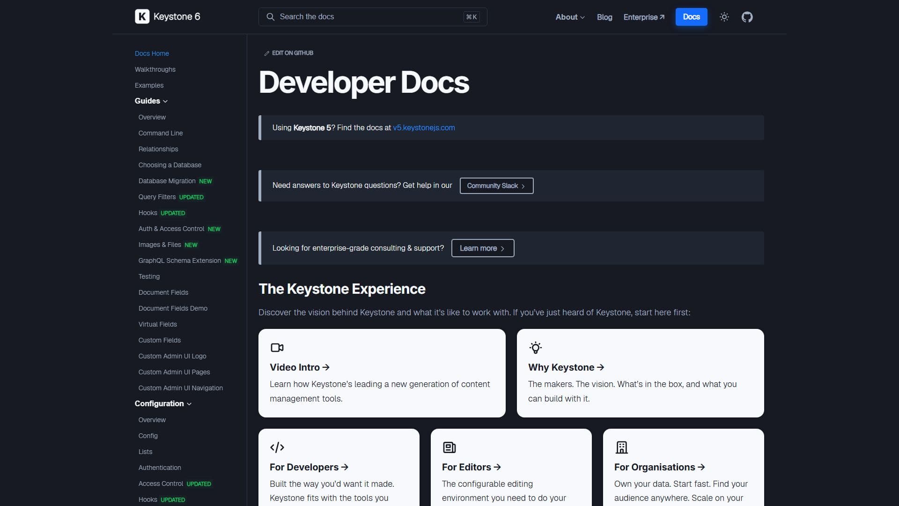The height and width of the screenshot is (506, 899).
Task: Open the Config page under Configuration
Action: (148, 436)
